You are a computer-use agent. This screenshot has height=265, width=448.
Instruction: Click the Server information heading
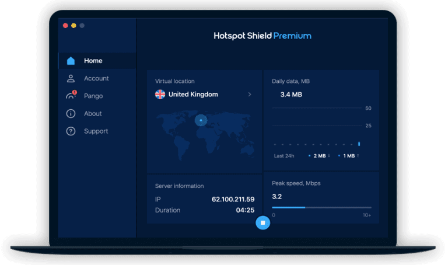[180, 186]
